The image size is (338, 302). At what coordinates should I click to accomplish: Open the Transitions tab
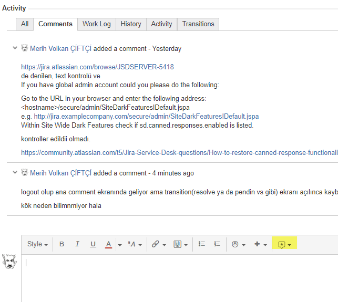[x=198, y=24]
